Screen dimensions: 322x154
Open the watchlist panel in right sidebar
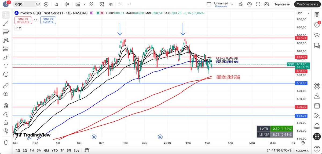[317, 15]
